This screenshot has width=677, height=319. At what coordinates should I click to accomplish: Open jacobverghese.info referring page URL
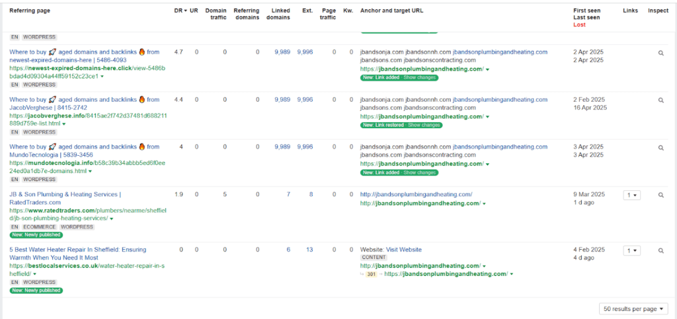(x=88, y=120)
